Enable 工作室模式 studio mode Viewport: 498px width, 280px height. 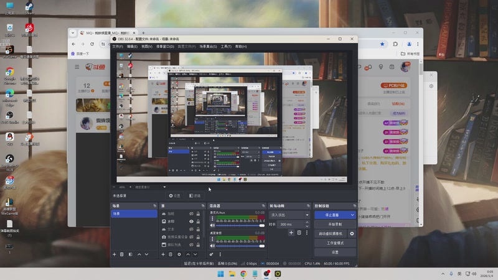point(335,243)
